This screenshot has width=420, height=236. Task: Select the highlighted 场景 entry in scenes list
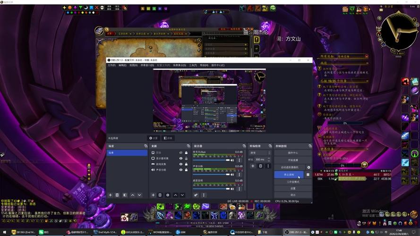tap(127, 153)
